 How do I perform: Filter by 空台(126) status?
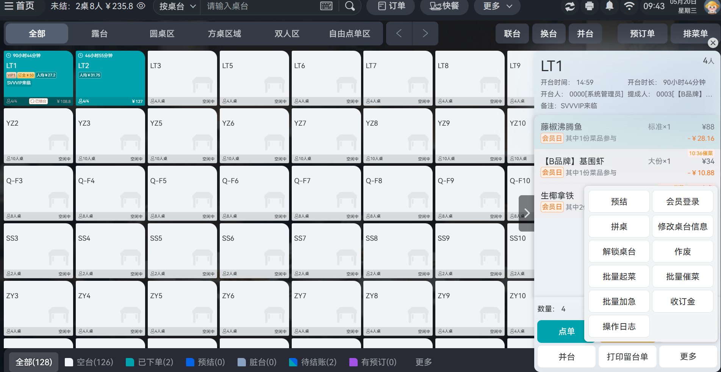(x=89, y=362)
